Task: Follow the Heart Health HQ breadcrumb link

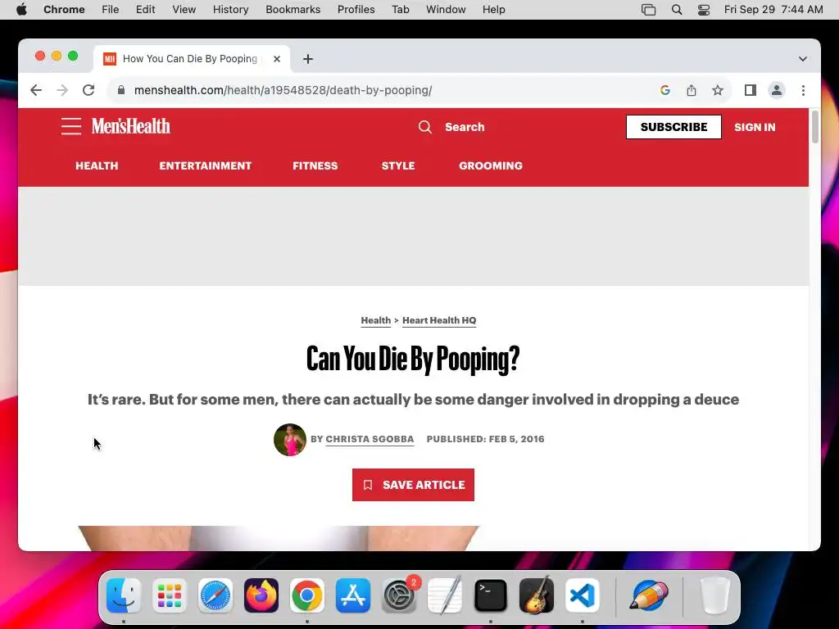Action: (439, 320)
